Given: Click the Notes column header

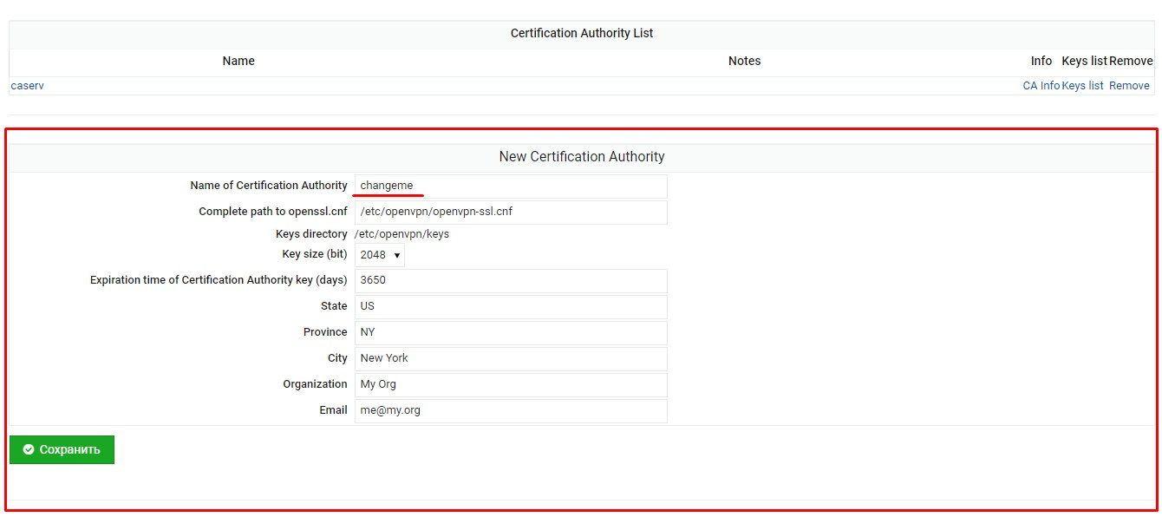Looking at the screenshot, I should (744, 61).
